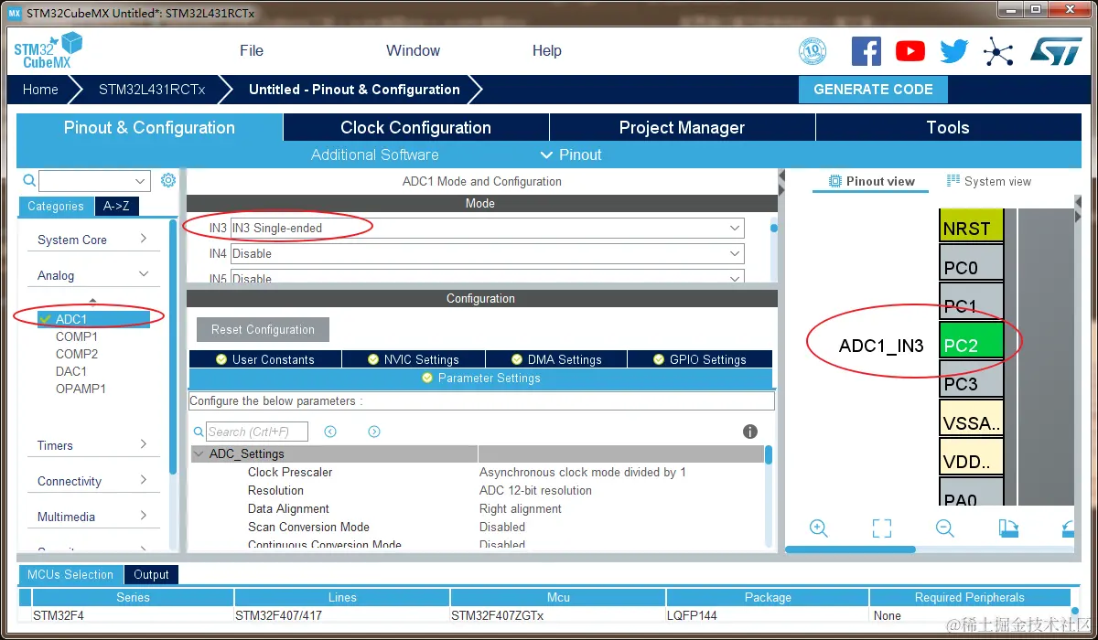Image resolution: width=1098 pixels, height=640 pixels.
Task: Switch to Tools tab
Action: coord(947,127)
